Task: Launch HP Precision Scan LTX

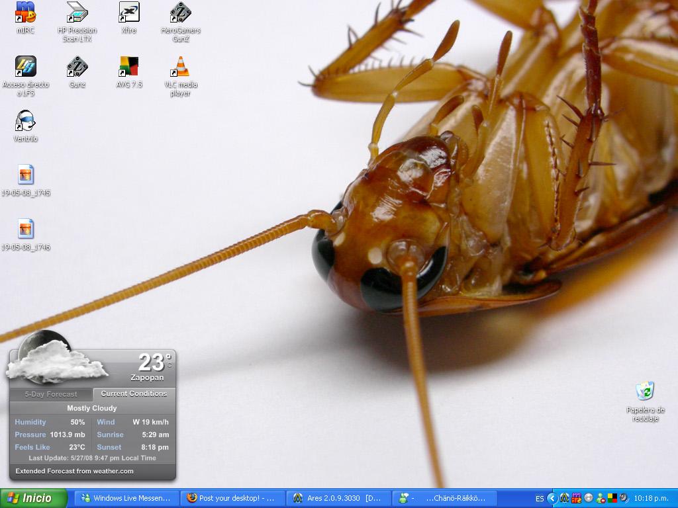Action: point(77,13)
